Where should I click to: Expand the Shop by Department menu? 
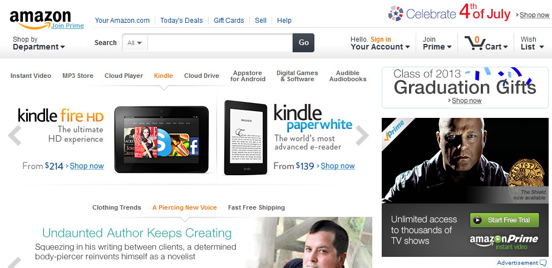[x=39, y=43]
